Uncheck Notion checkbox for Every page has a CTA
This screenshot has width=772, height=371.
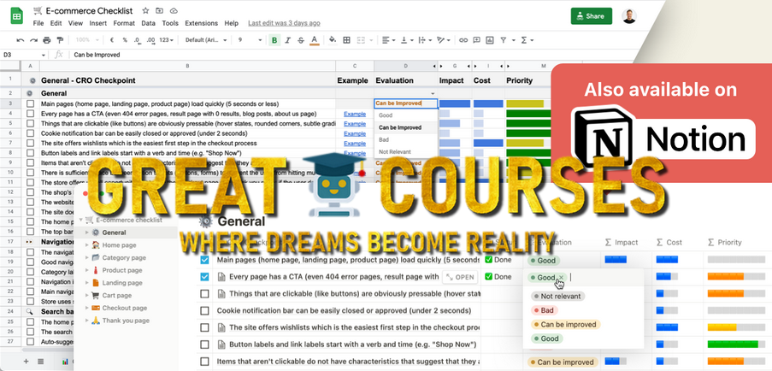pyautogui.click(x=204, y=277)
